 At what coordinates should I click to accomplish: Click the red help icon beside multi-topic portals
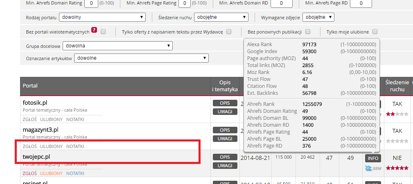pos(94,30)
